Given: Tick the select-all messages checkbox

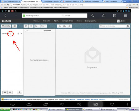Looking at the screenshot, I should 26,31.
